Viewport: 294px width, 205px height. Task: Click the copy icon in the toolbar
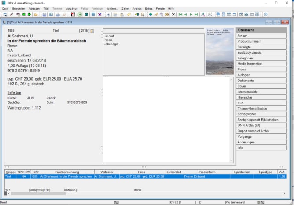(x=115, y=15)
